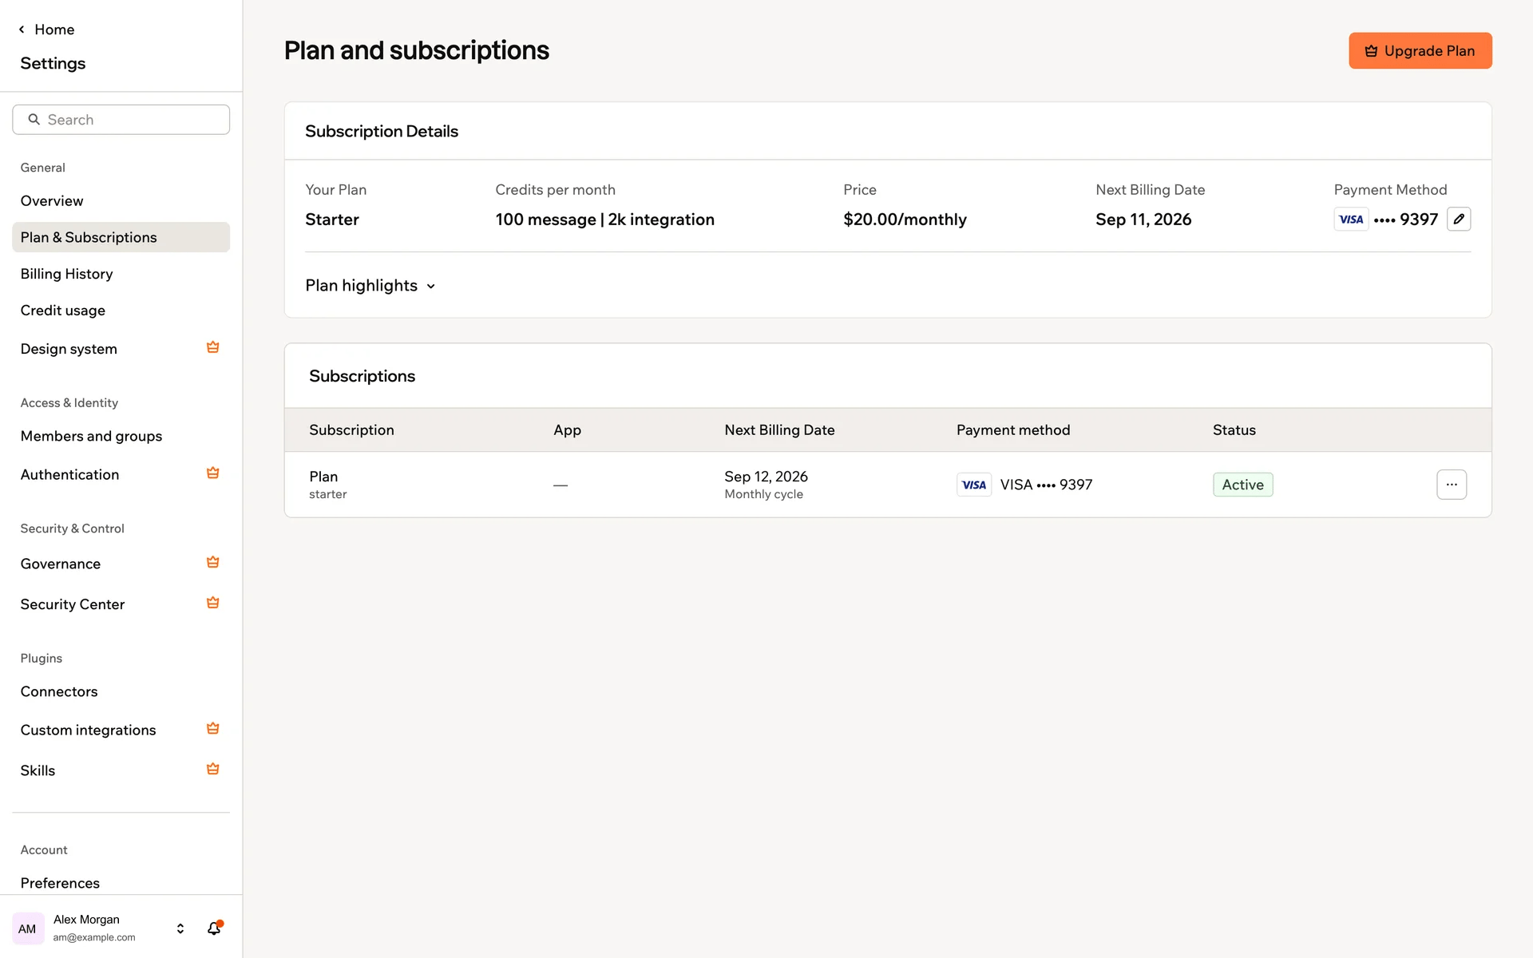Click the crown icon next to Governance
The height and width of the screenshot is (958, 1533).
point(212,562)
